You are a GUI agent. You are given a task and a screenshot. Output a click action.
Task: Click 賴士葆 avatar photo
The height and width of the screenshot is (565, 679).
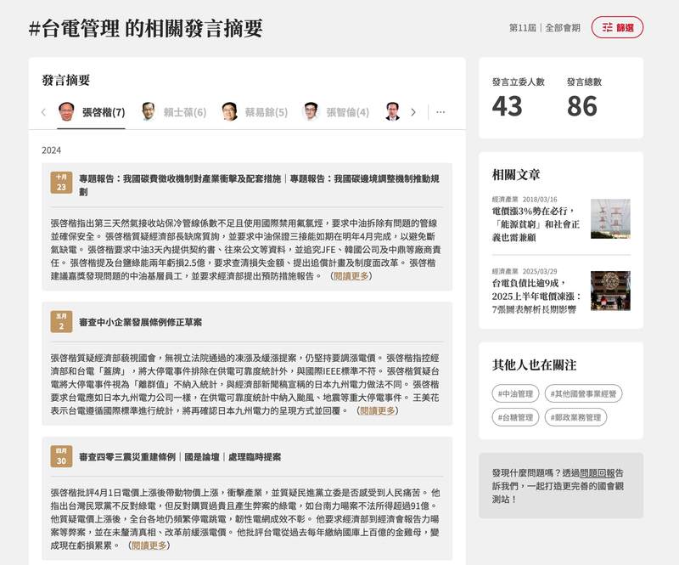148,111
